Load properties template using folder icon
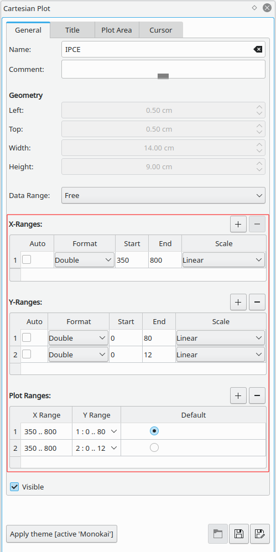This screenshot has height=552, width=276. [x=218, y=534]
